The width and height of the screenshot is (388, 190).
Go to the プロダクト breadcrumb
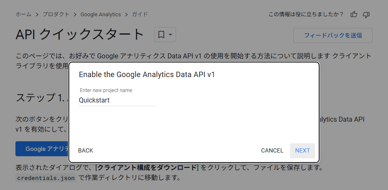click(x=56, y=14)
